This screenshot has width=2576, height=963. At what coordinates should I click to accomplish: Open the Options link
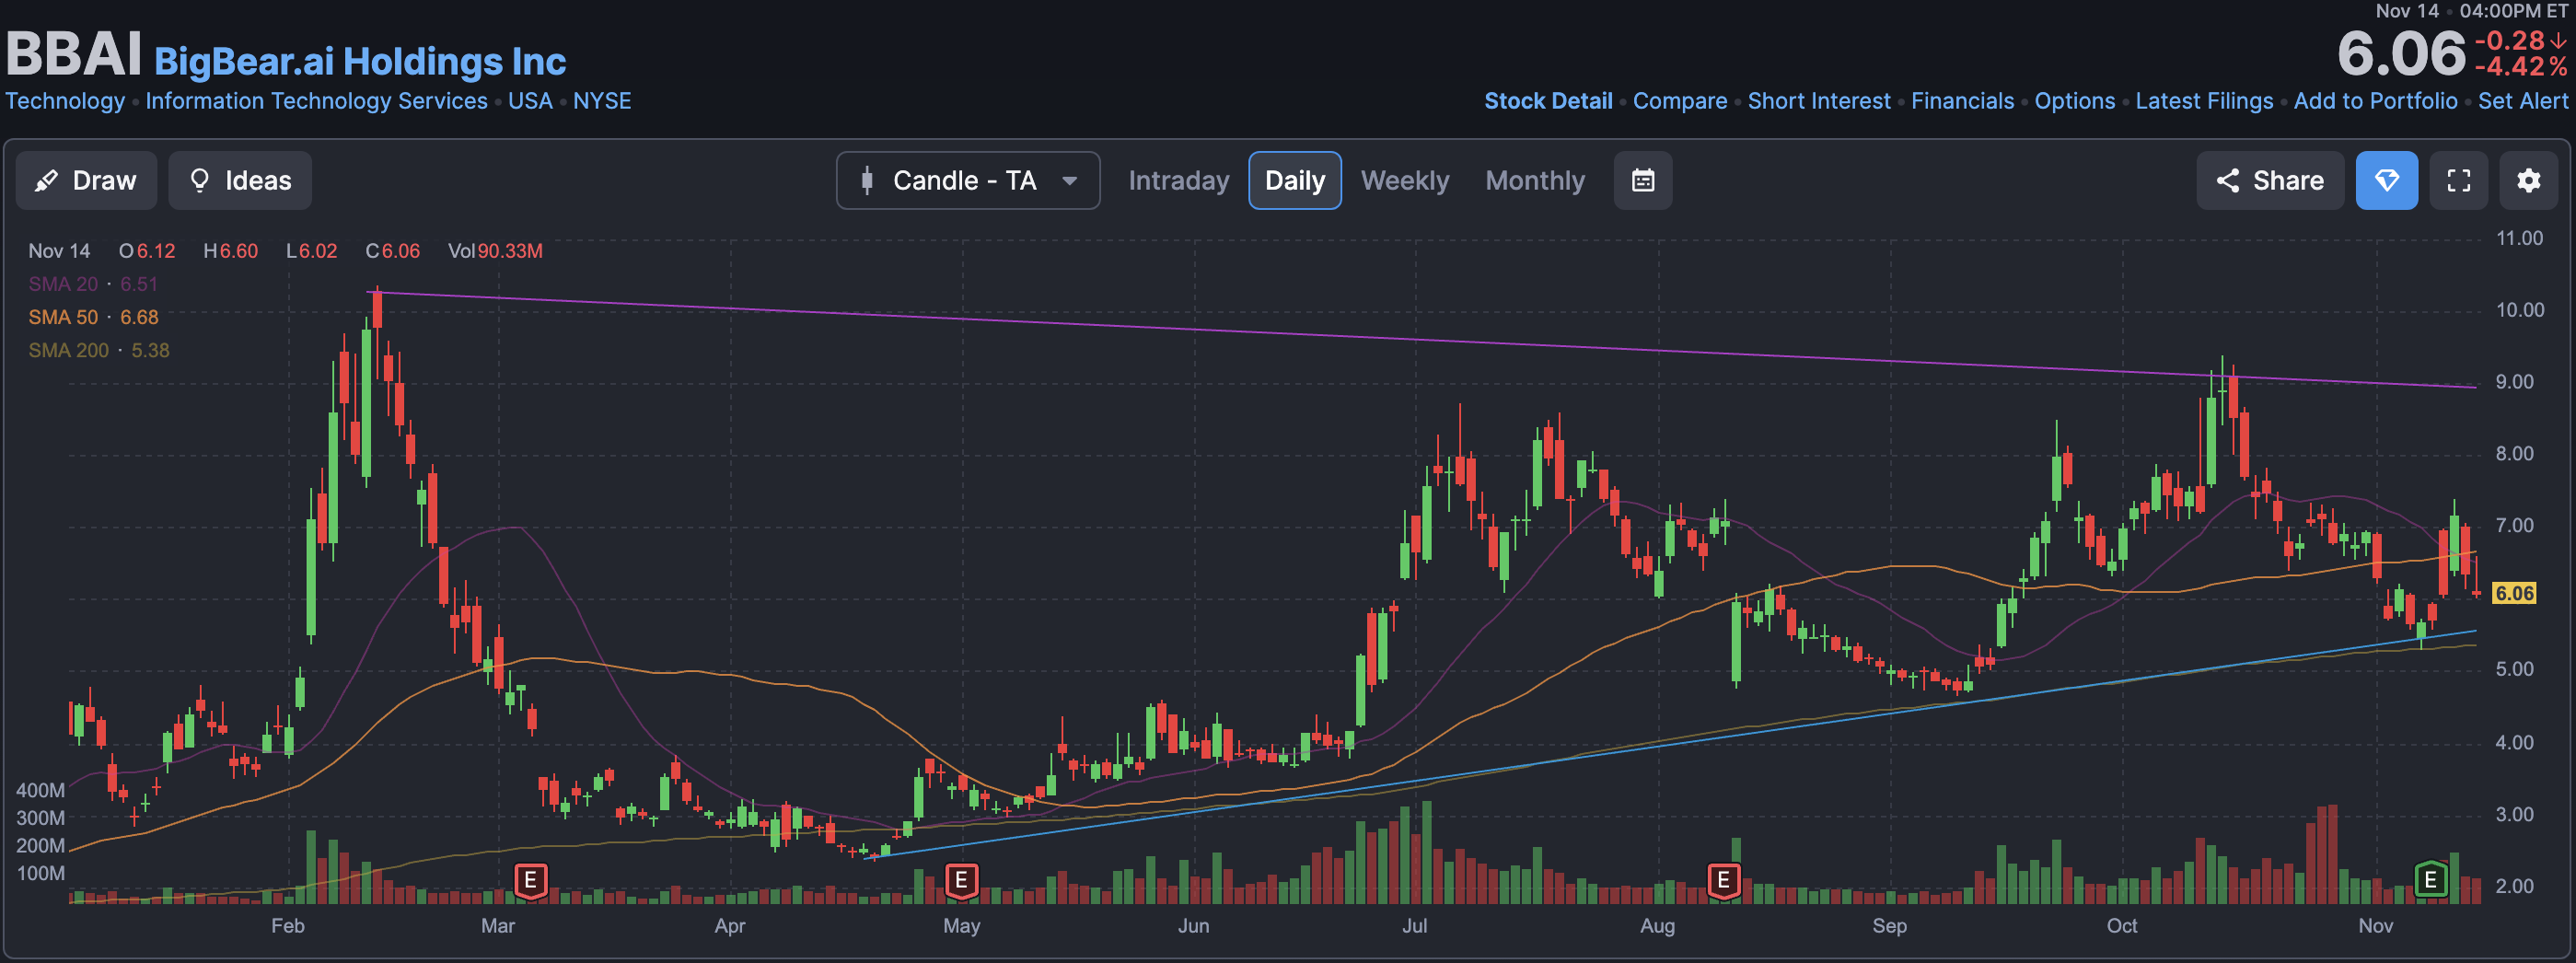pyautogui.click(x=2075, y=101)
